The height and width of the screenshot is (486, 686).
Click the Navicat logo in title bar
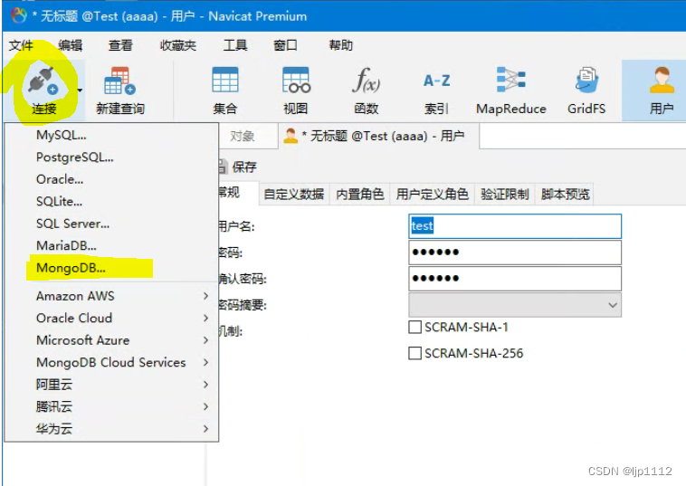tap(19, 15)
